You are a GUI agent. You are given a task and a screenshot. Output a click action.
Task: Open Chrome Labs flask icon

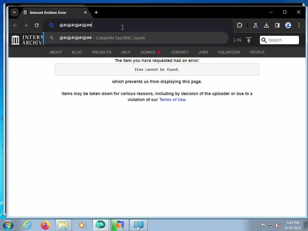(x=256, y=25)
